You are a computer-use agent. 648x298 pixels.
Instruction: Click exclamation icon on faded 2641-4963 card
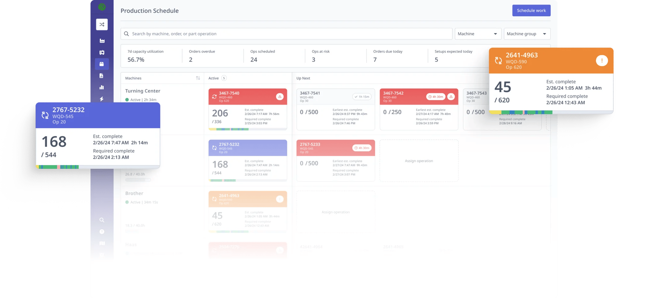280,199
